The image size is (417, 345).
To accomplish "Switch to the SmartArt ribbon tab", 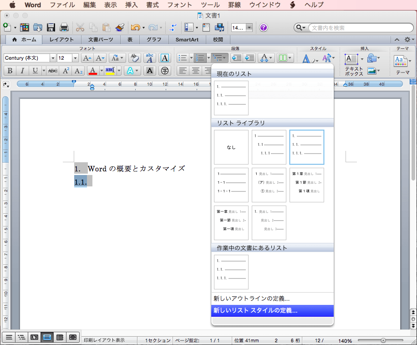I will pyautogui.click(x=187, y=39).
